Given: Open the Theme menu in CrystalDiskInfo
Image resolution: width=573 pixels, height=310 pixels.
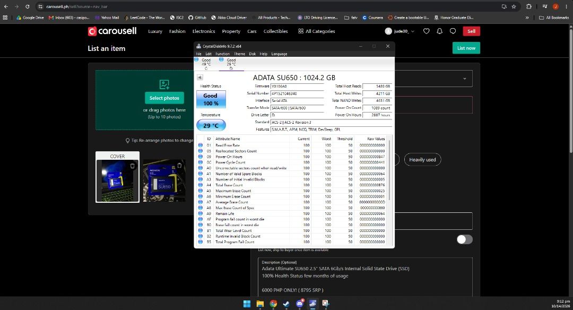Looking at the screenshot, I should [x=239, y=54].
